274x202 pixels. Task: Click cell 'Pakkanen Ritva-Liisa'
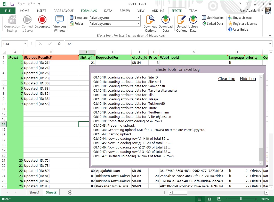pos(113,186)
